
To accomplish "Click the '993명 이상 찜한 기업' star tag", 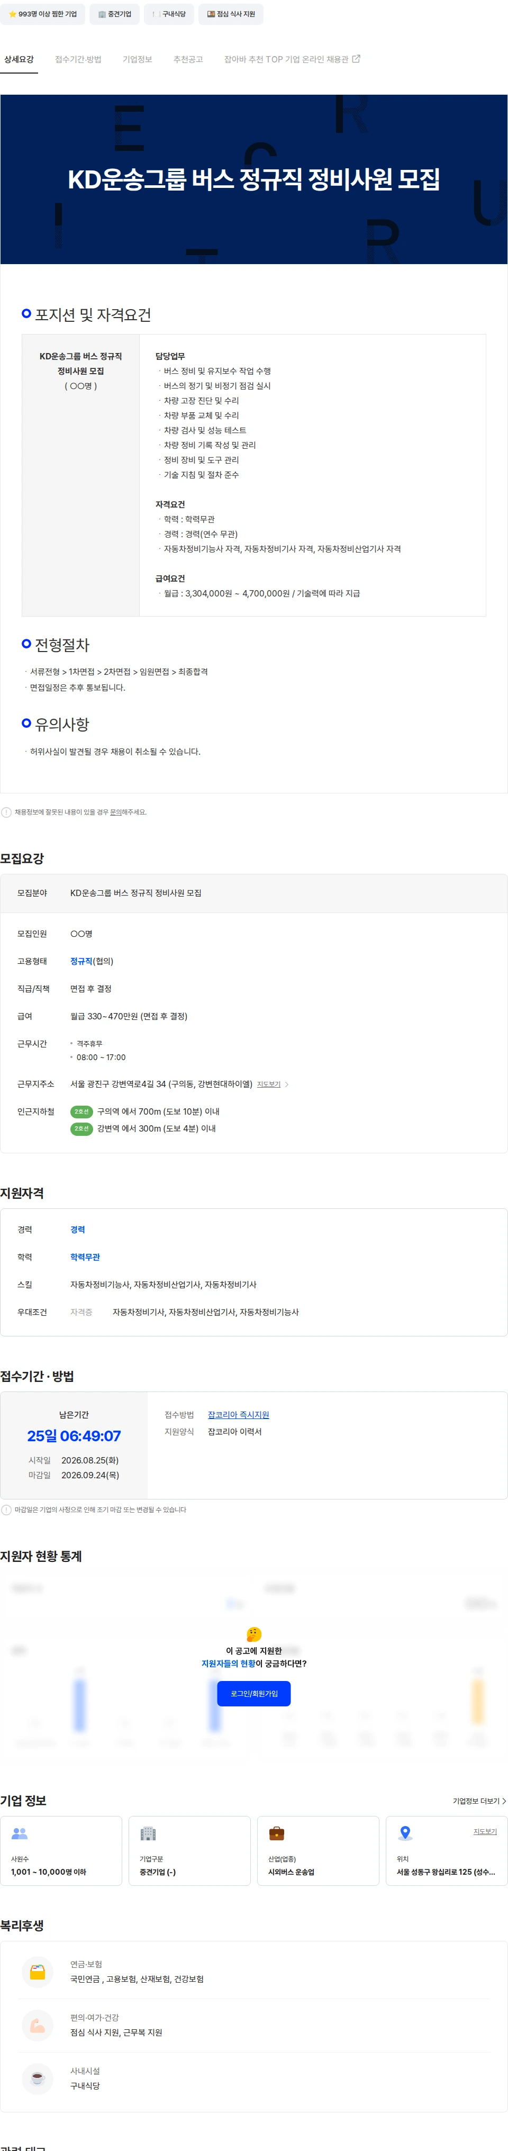I will coord(42,14).
